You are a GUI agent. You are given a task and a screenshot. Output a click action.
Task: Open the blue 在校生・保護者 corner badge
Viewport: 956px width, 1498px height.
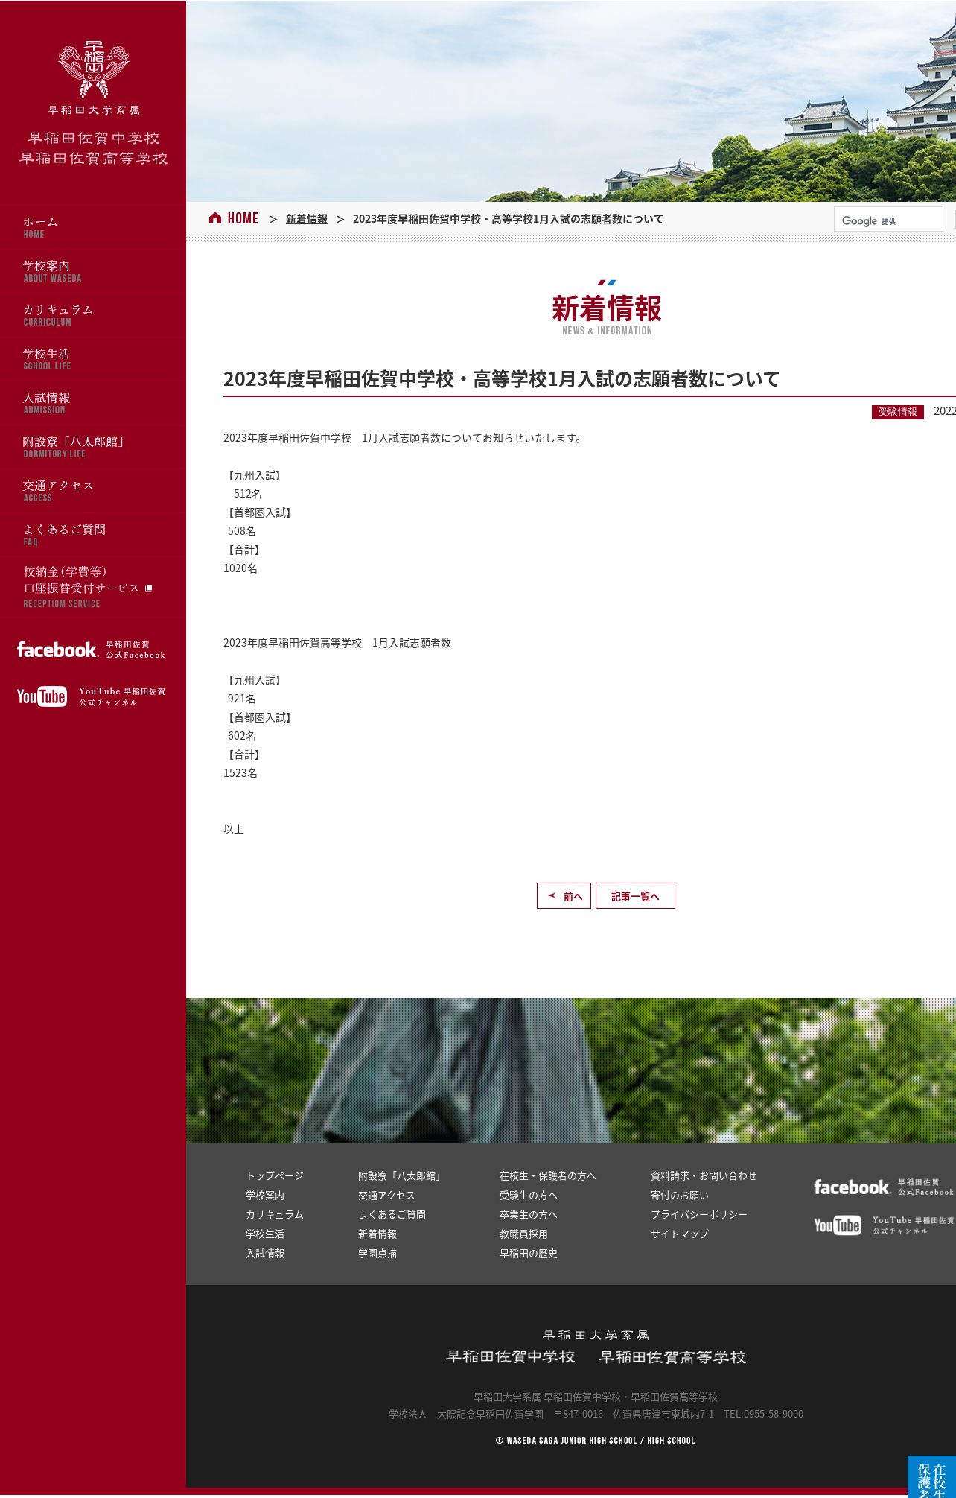click(931, 1476)
